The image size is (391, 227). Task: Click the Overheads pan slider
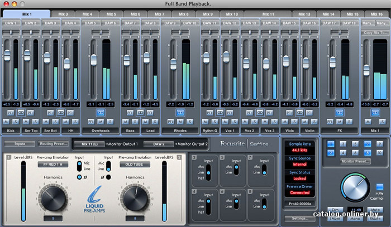(x=101, y=32)
